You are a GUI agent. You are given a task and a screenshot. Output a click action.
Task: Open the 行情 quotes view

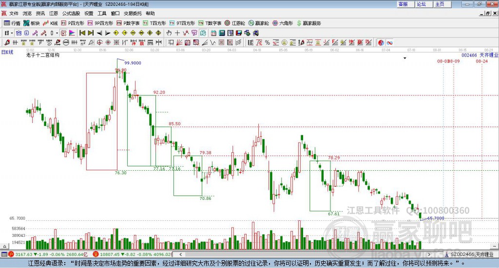(12, 23)
